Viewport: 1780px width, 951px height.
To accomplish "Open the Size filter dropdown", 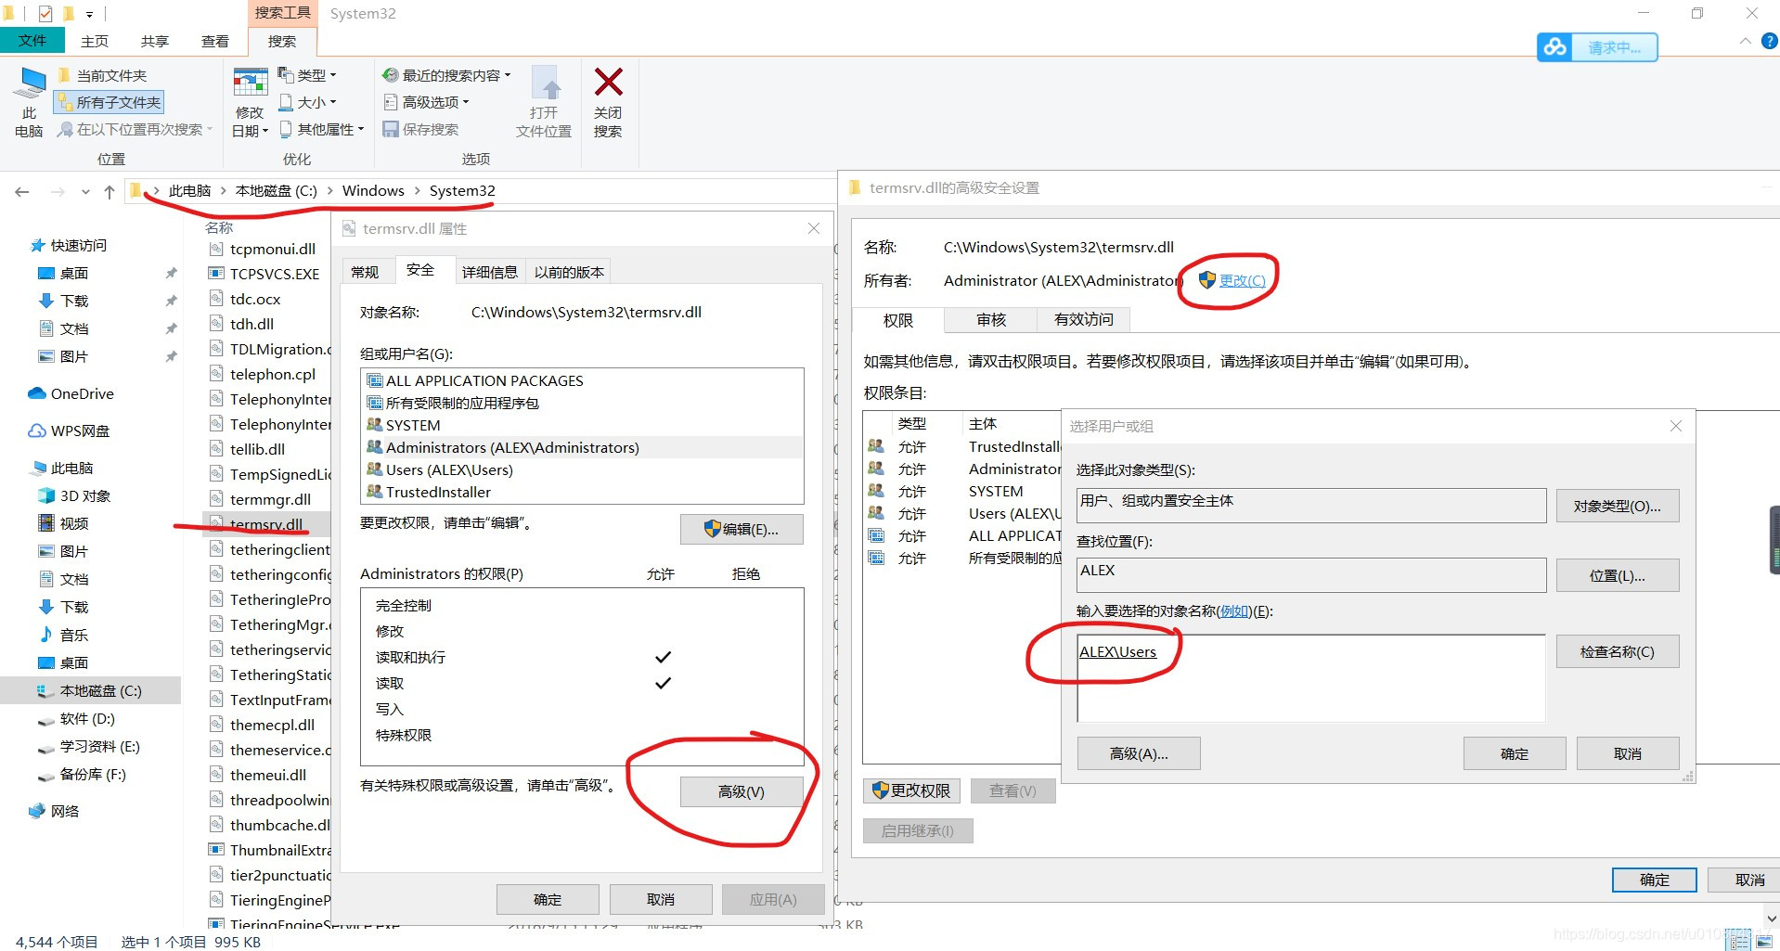I will 308,102.
